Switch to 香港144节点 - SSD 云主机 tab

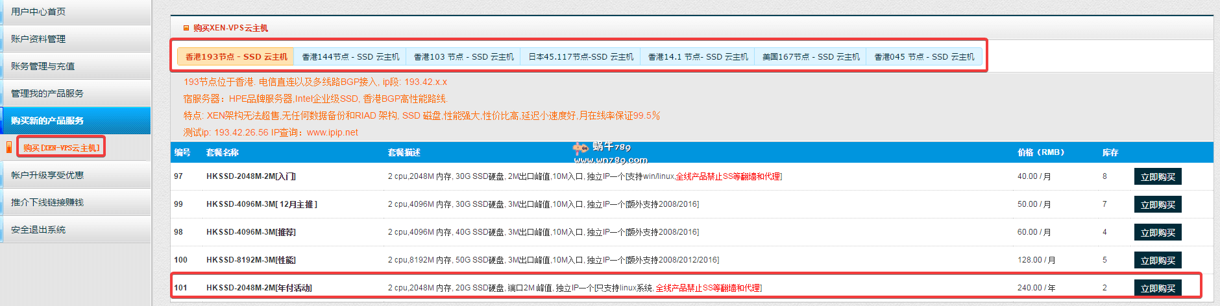350,57
